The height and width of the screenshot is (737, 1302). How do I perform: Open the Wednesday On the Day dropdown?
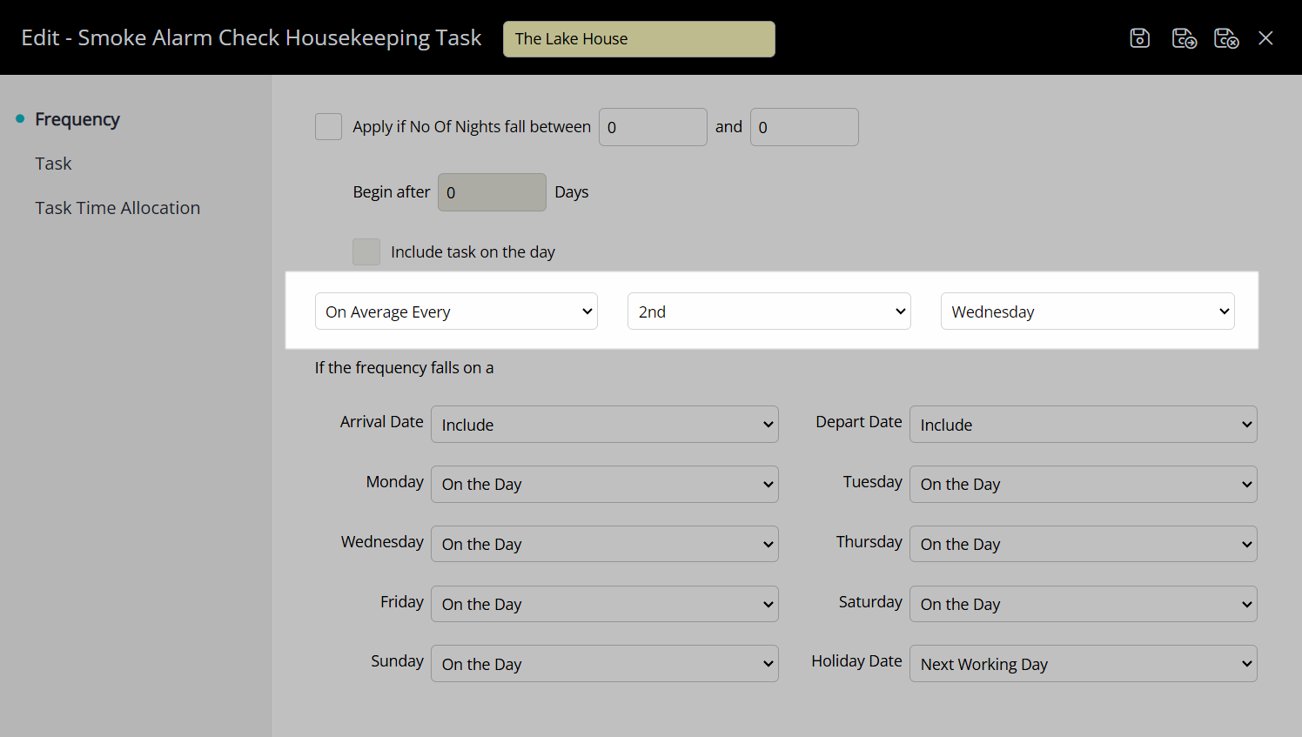click(604, 545)
